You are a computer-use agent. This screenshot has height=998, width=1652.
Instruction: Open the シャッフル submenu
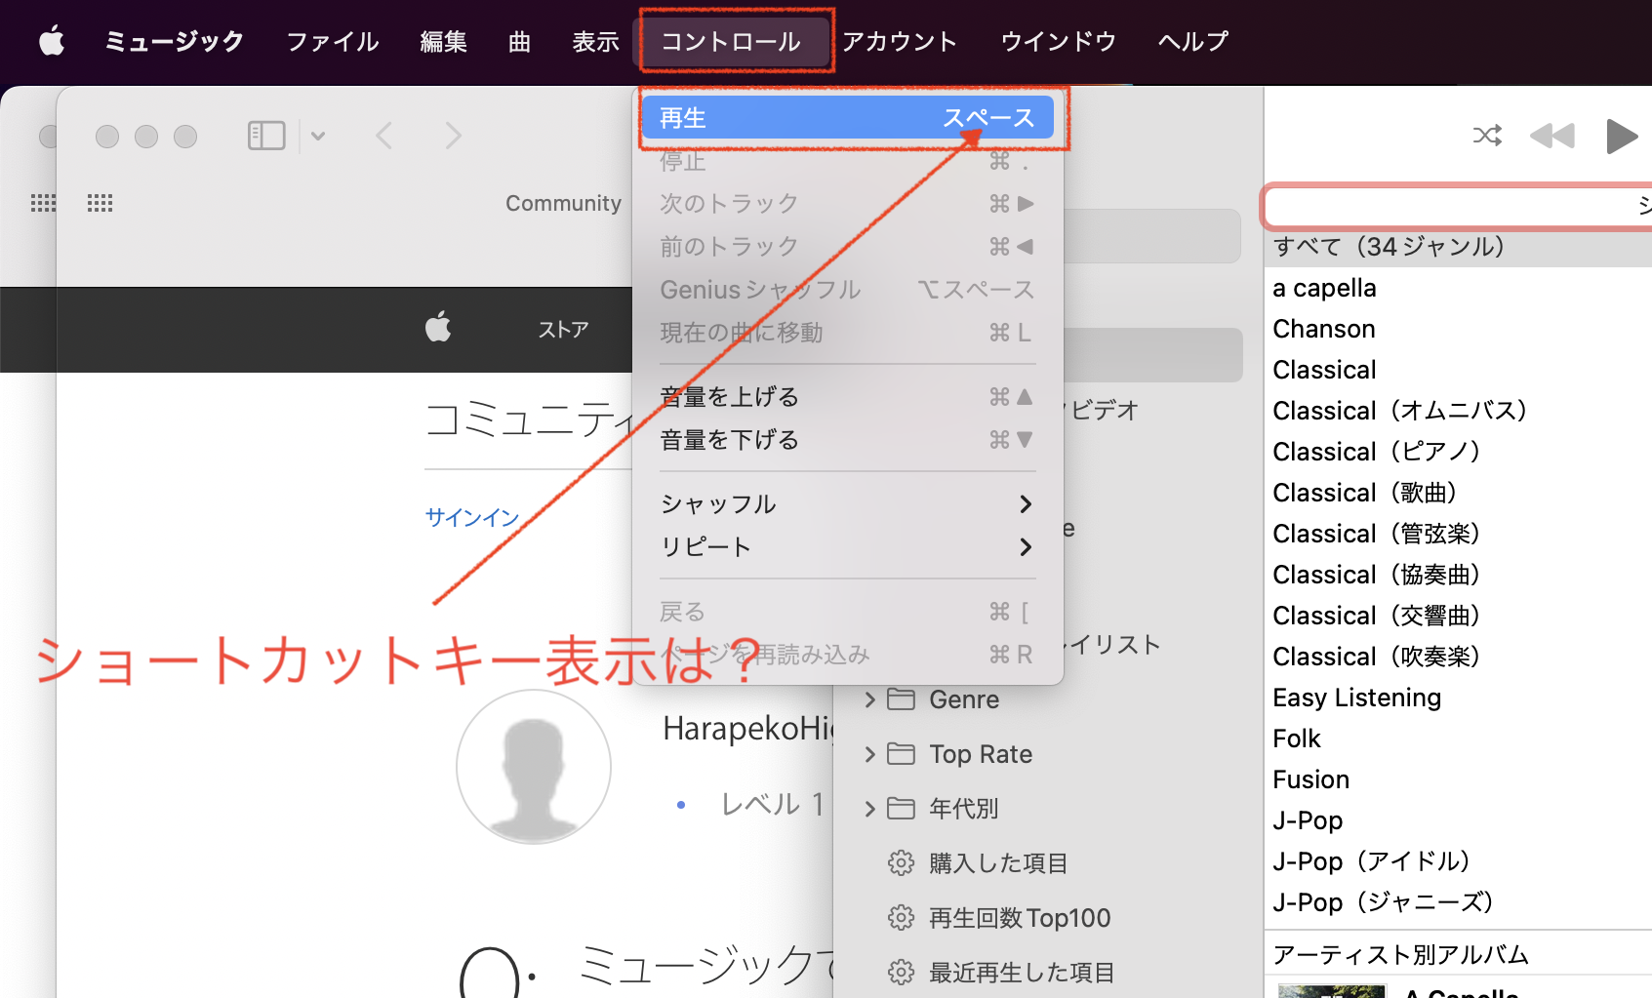846,504
